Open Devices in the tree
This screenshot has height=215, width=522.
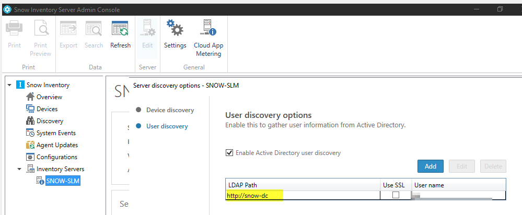pyautogui.click(x=47, y=109)
